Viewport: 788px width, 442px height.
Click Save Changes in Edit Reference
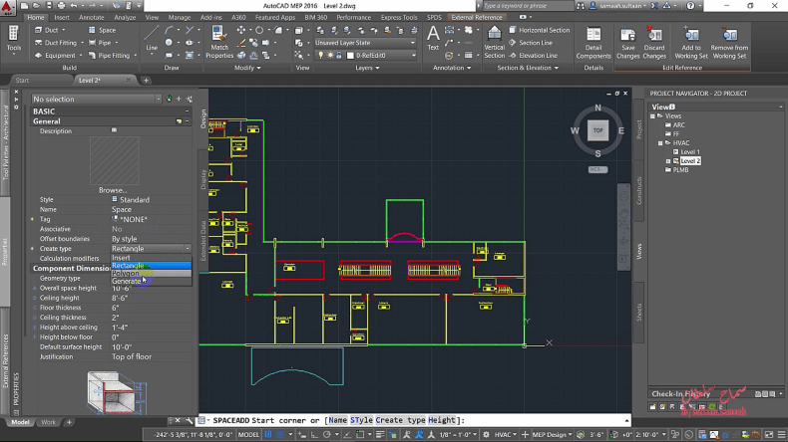pos(627,42)
